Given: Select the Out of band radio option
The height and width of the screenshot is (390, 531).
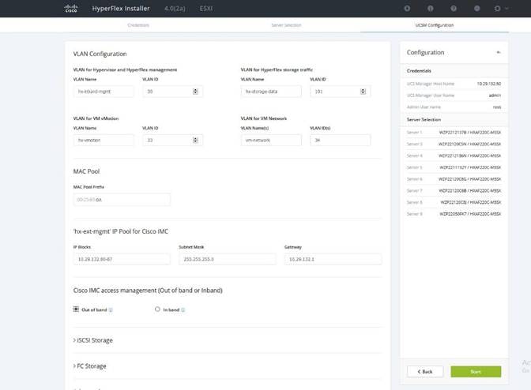Looking at the screenshot, I should (x=76, y=309).
